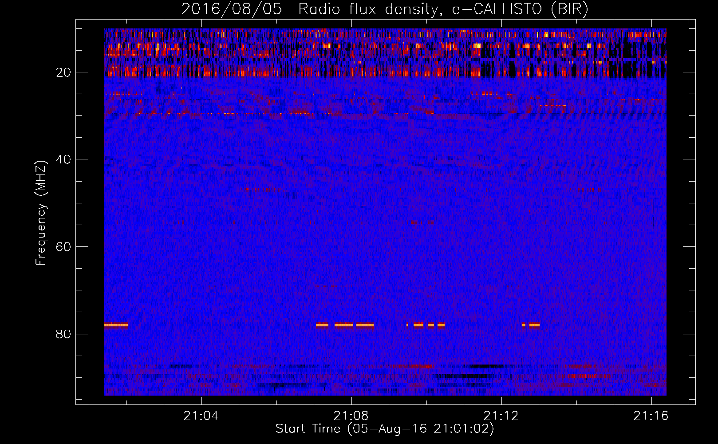This screenshot has height=444, width=718.
Task: Click the plot title '2016/08/05 Radio flux density, e-CALLISTO (BIR)'
Action: click(385, 9)
